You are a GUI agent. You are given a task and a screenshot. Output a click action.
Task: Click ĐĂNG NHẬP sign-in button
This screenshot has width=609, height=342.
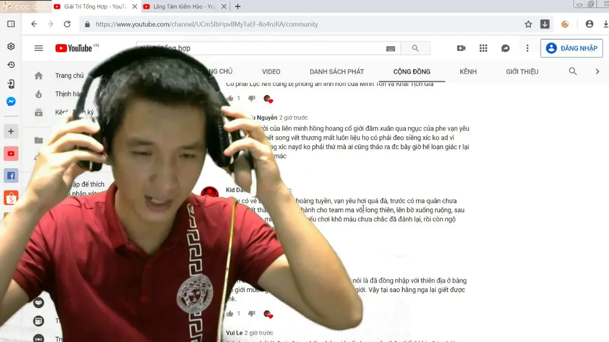(572, 48)
